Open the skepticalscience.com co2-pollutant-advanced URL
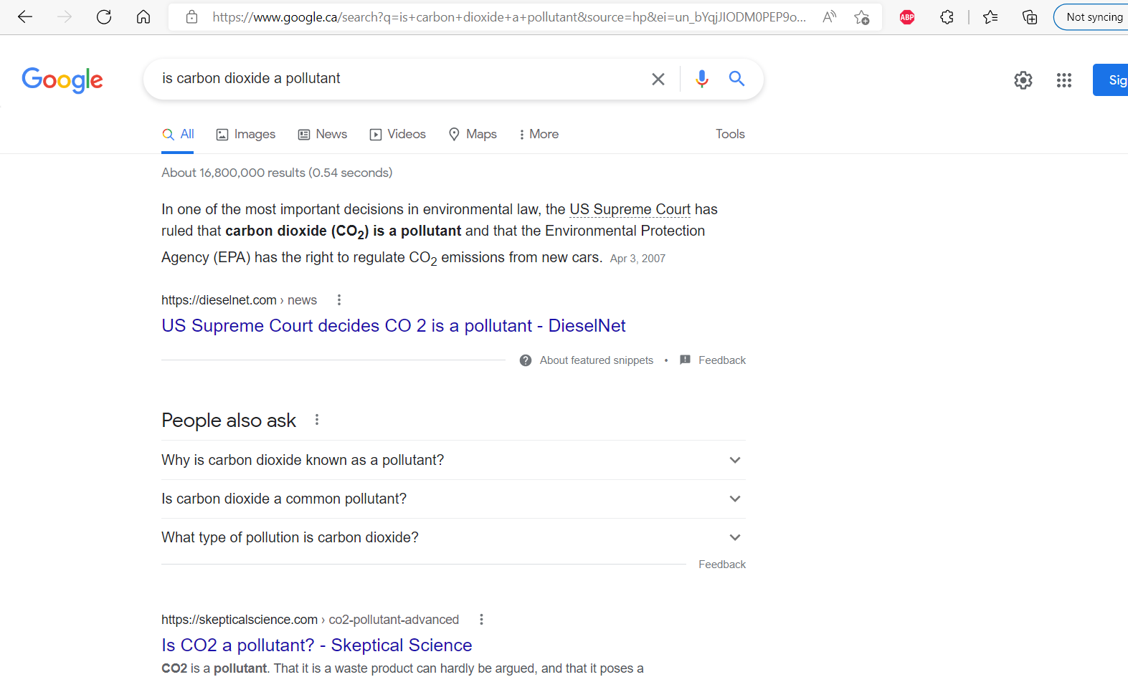This screenshot has width=1128, height=677. pyautogui.click(x=310, y=620)
